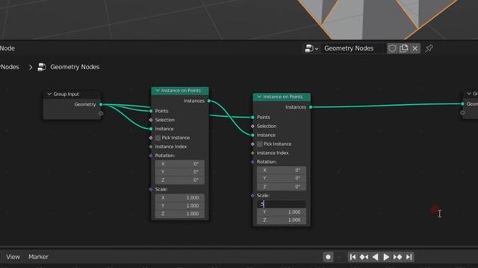478x268 pixels.
Task: Jump to previous keyframe
Action: pyautogui.click(x=364, y=257)
